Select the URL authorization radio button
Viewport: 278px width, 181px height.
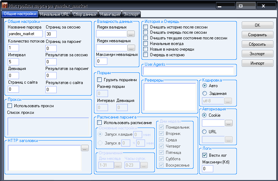(205, 132)
